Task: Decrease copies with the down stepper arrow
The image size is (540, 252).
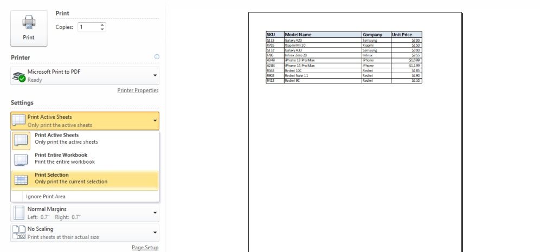Action: (x=102, y=29)
